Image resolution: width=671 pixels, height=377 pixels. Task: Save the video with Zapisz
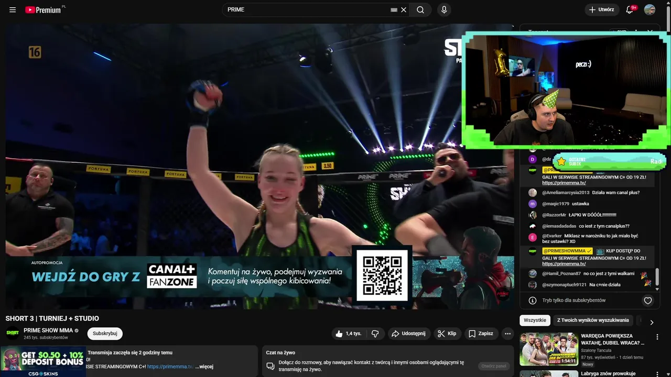(481, 334)
